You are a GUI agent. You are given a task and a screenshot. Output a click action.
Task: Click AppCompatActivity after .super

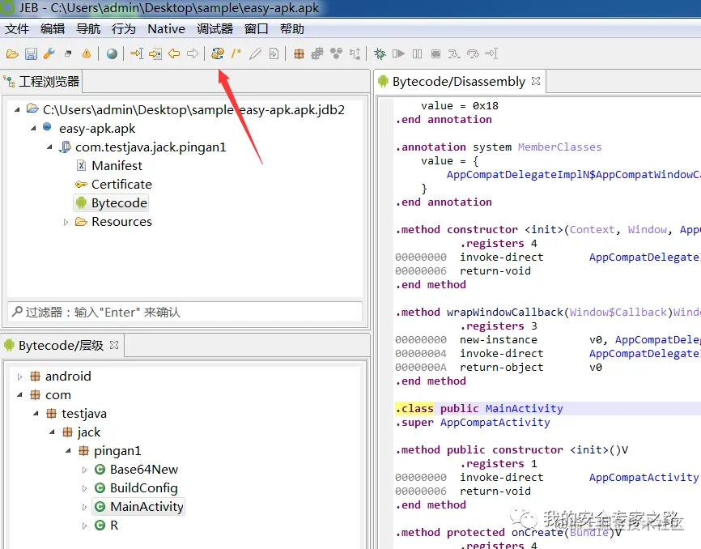click(495, 423)
